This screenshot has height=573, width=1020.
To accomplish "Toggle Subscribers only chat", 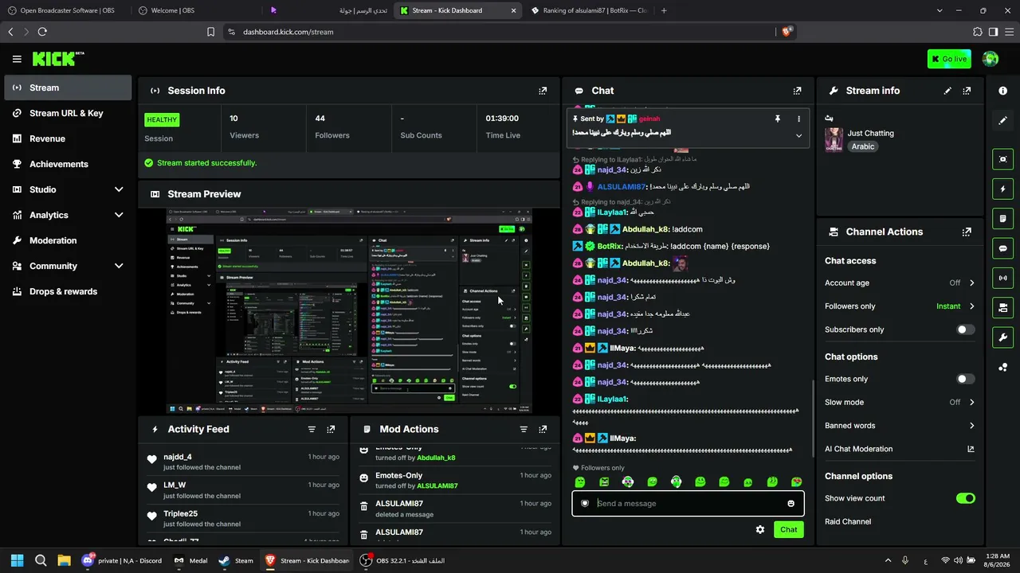I will coord(965,329).
